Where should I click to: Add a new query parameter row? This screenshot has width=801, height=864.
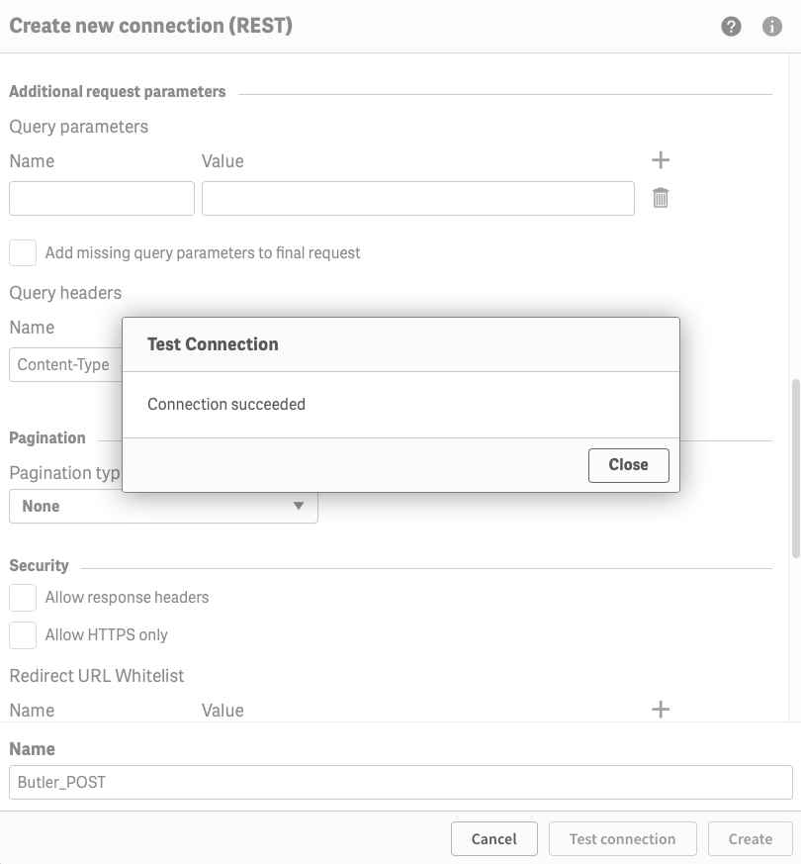point(661,160)
